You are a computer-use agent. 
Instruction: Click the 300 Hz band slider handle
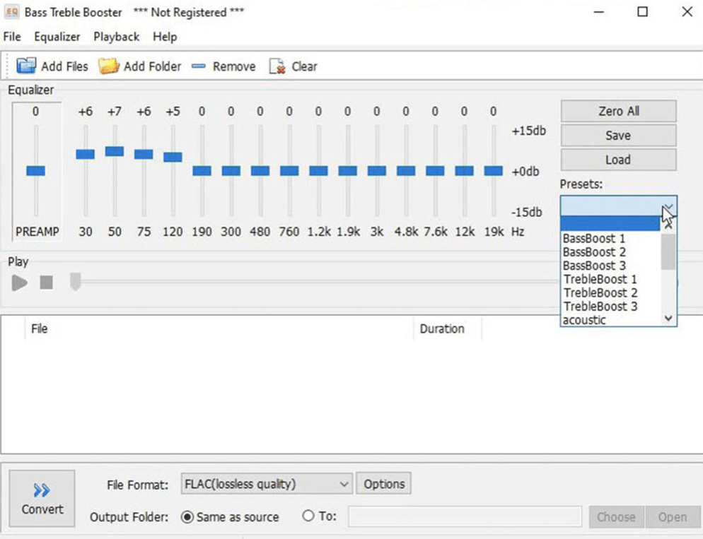[231, 170]
